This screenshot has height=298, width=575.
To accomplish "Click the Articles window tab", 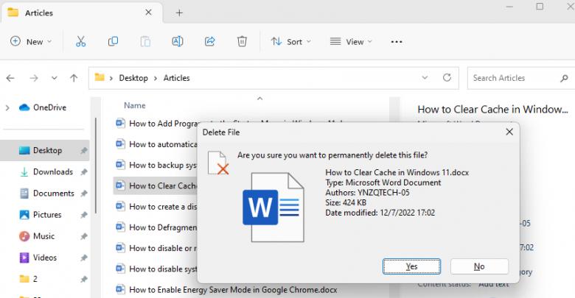I will coord(81,13).
